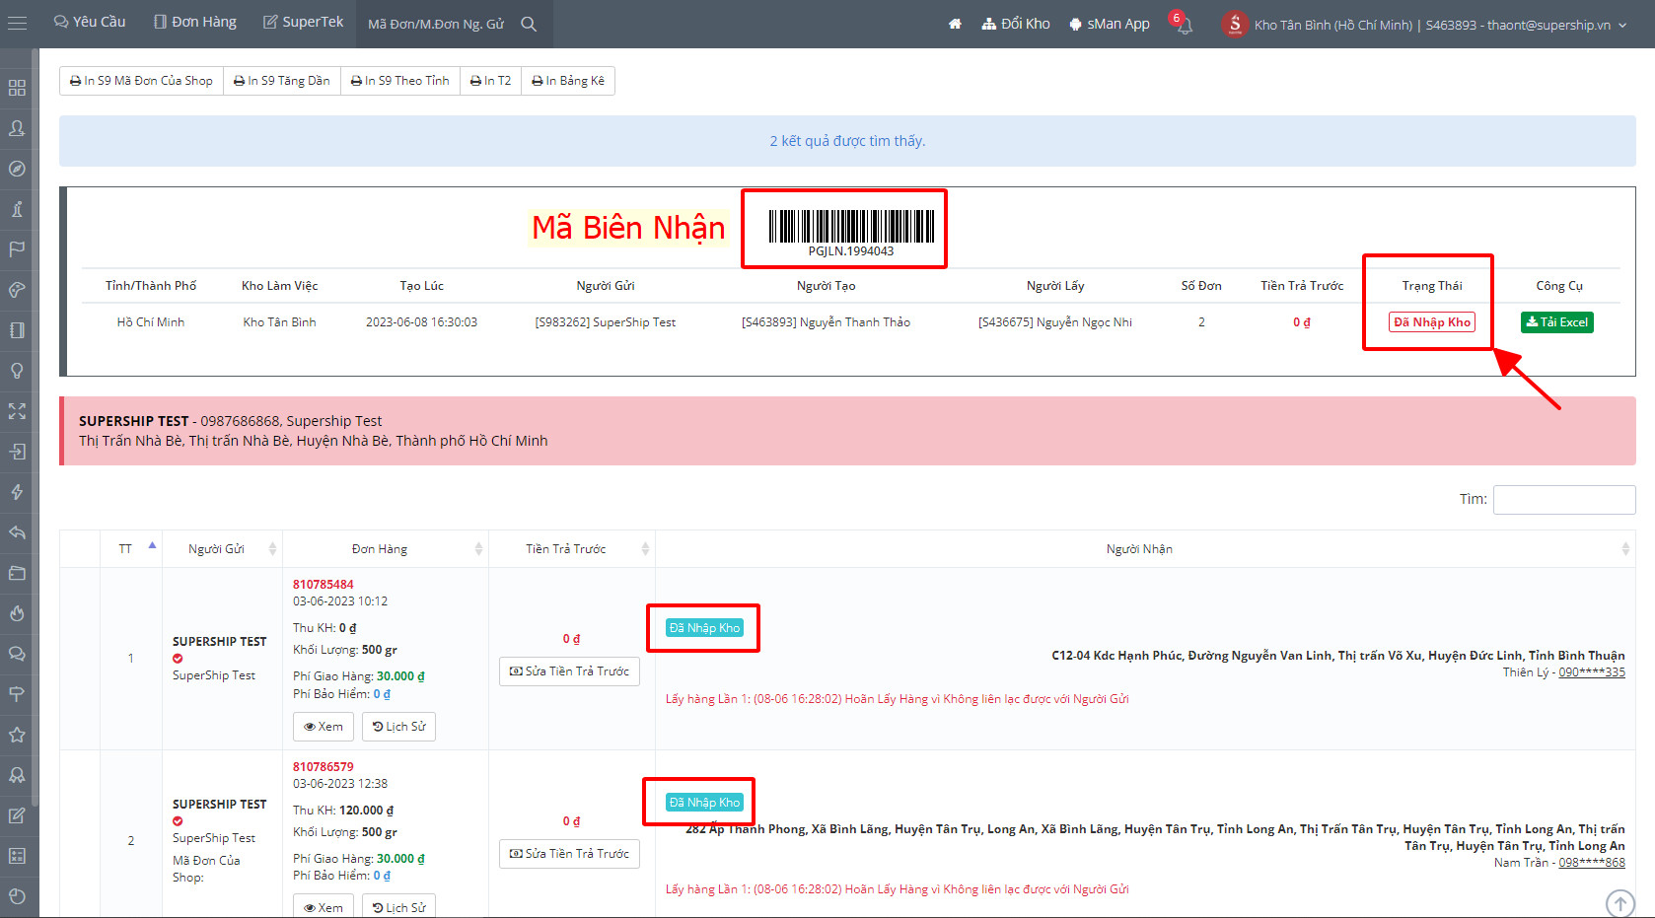
Task: Open Lịch Sử for order 810785484
Action: coord(398,727)
